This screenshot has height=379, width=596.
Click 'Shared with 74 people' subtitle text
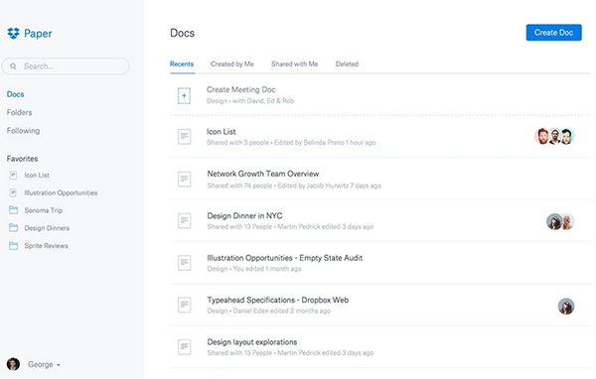coord(239,186)
